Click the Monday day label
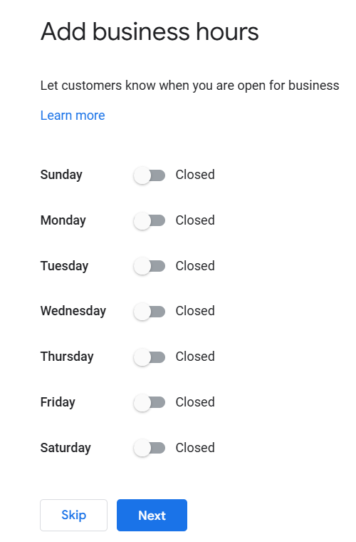 pos(63,220)
